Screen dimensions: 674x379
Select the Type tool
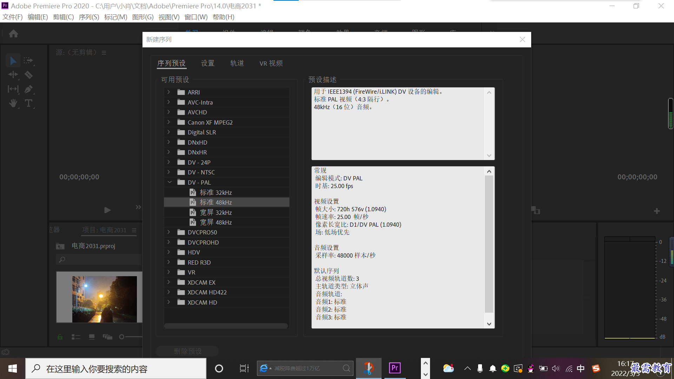(x=28, y=103)
